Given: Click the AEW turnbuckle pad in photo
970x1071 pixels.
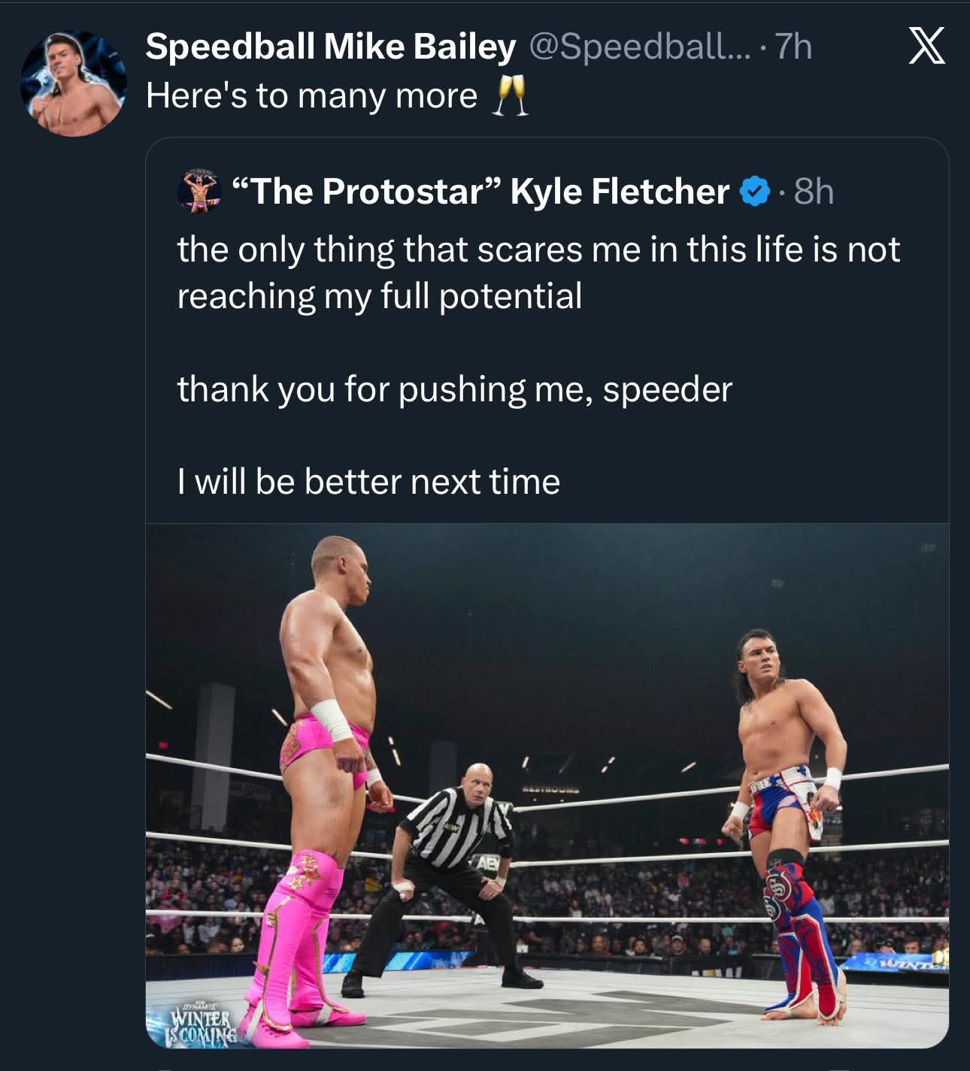Looking at the screenshot, I should click(x=487, y=864).
